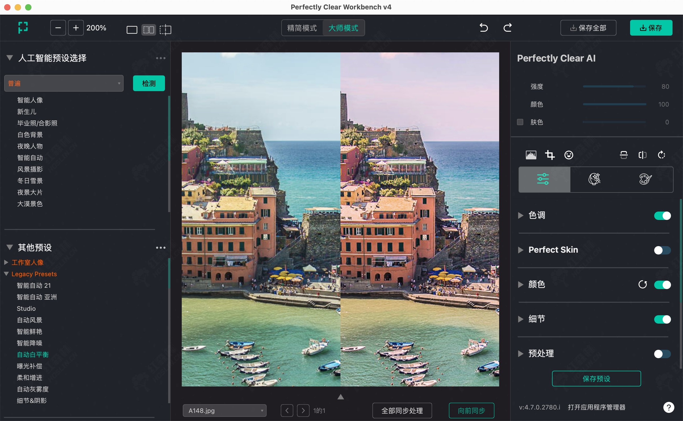Screen dimensions: 683x421
Task: Switch to 精简模式 tab
Action: coord(302,28)
